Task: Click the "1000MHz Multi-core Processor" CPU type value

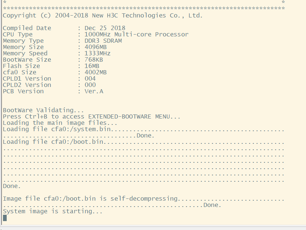Action: 136,35
